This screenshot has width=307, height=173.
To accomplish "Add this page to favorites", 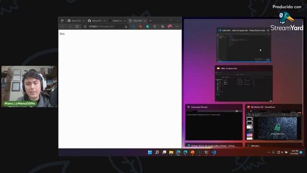I will click(126, 26).
